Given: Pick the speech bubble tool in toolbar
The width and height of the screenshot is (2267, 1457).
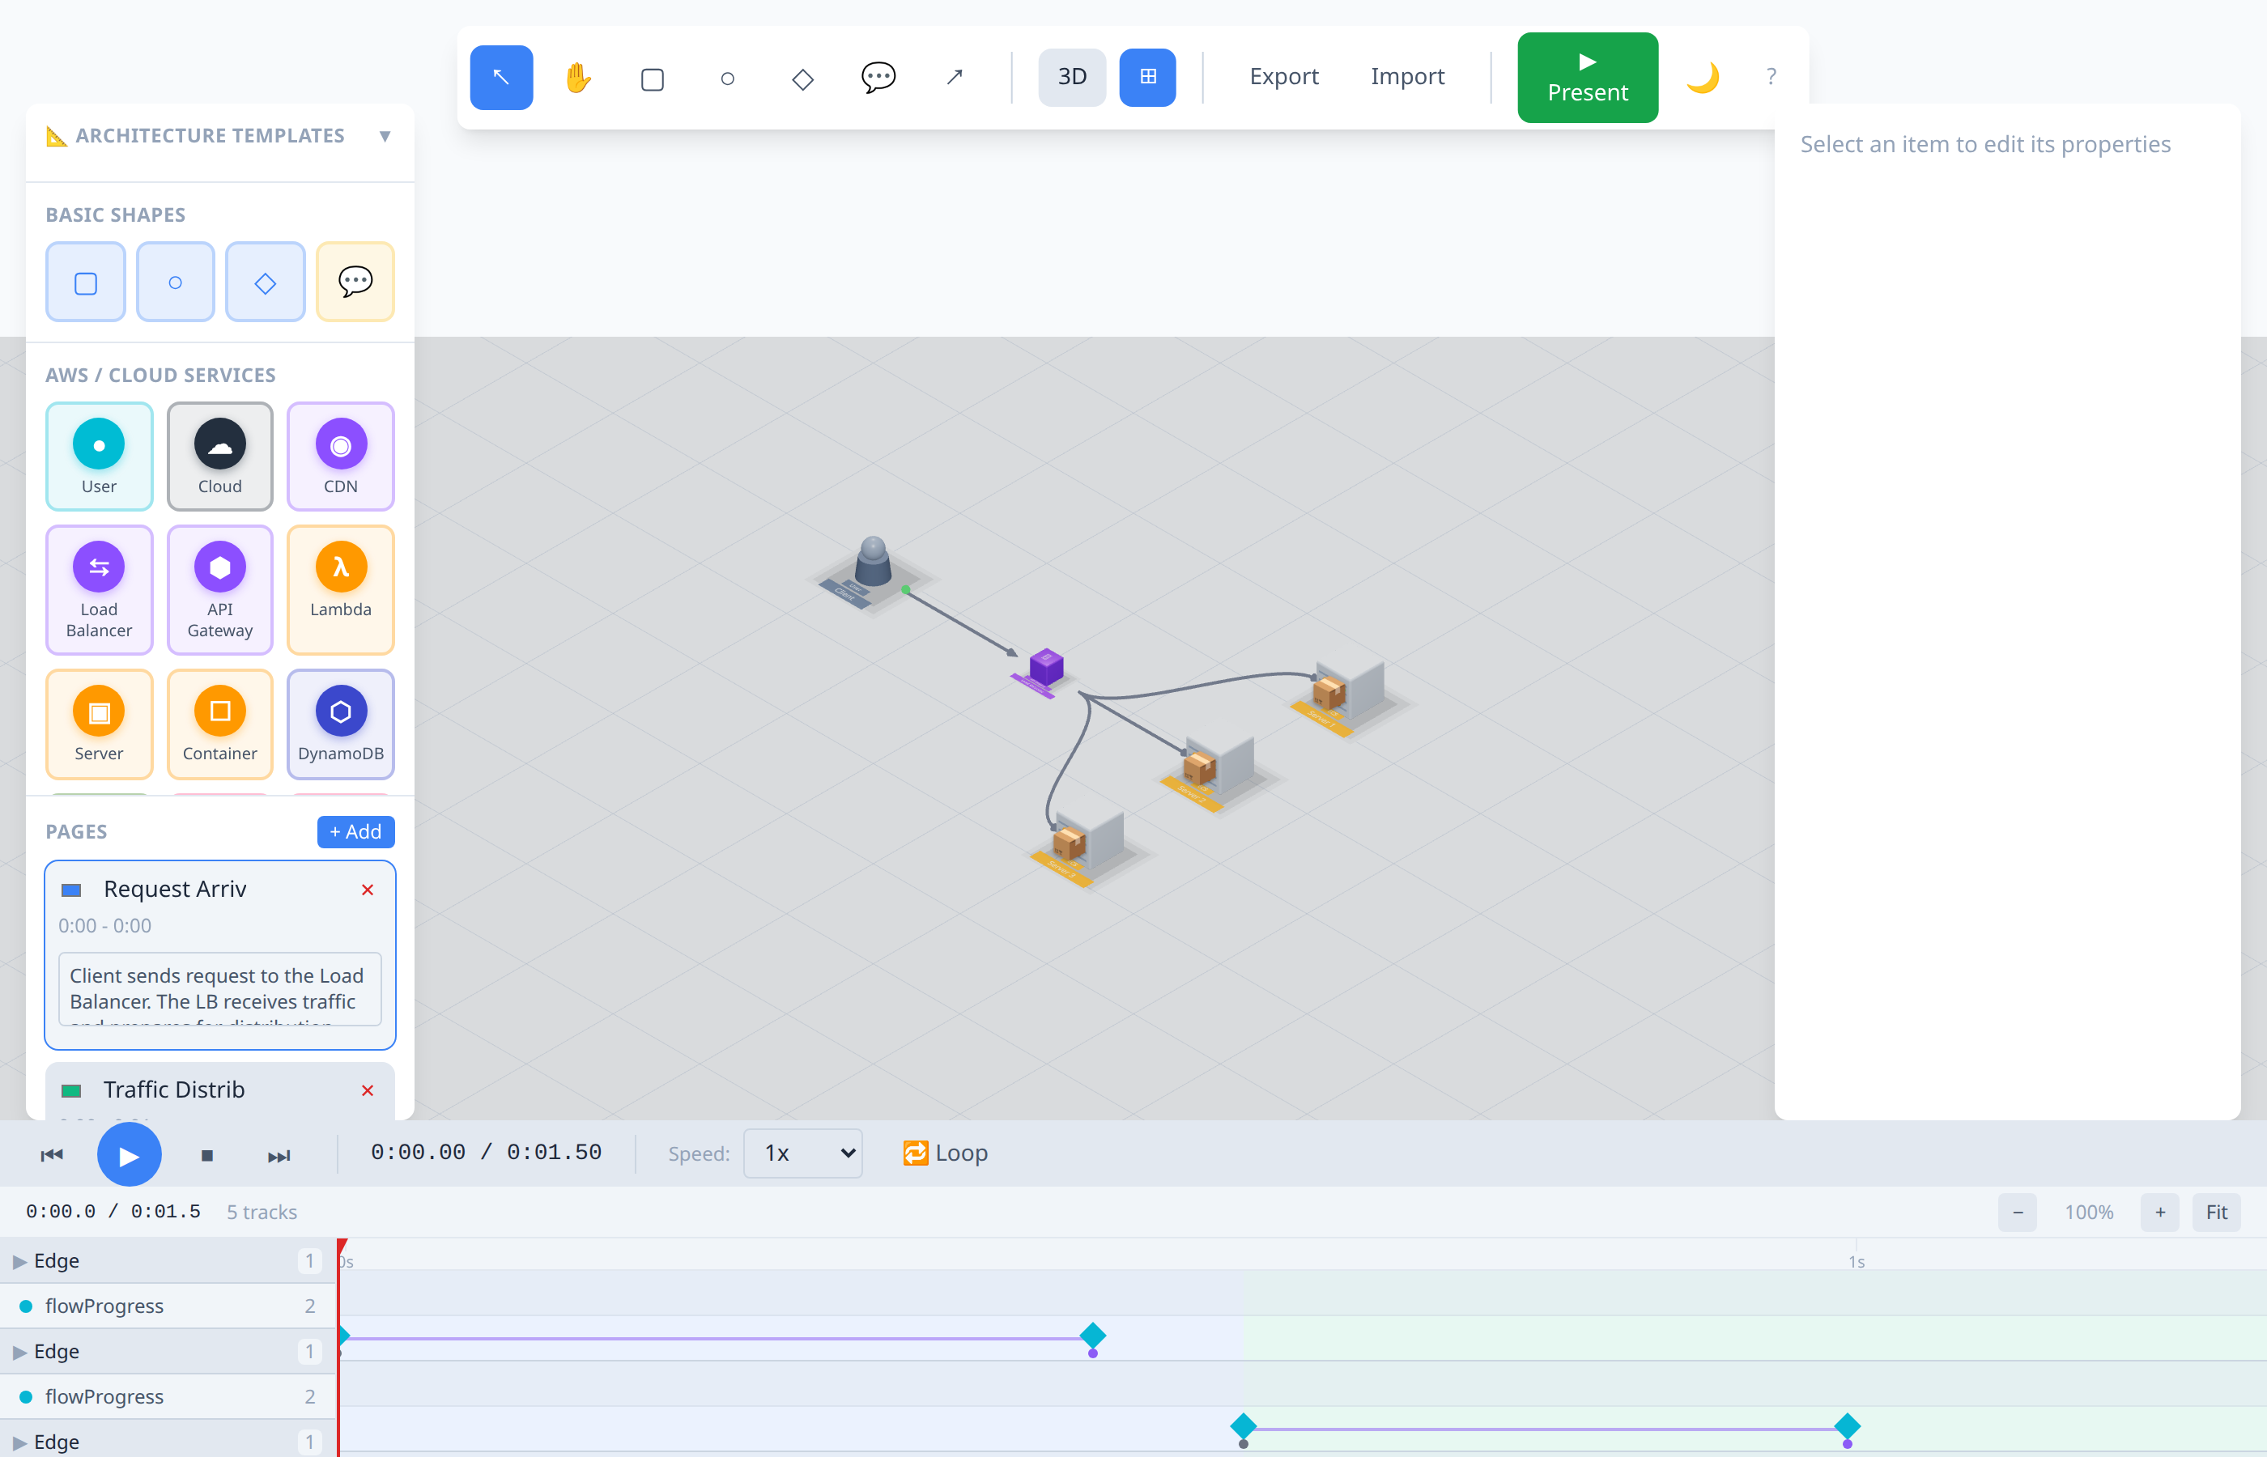Looking at the screenshot, I should click(x=878, y=77).
